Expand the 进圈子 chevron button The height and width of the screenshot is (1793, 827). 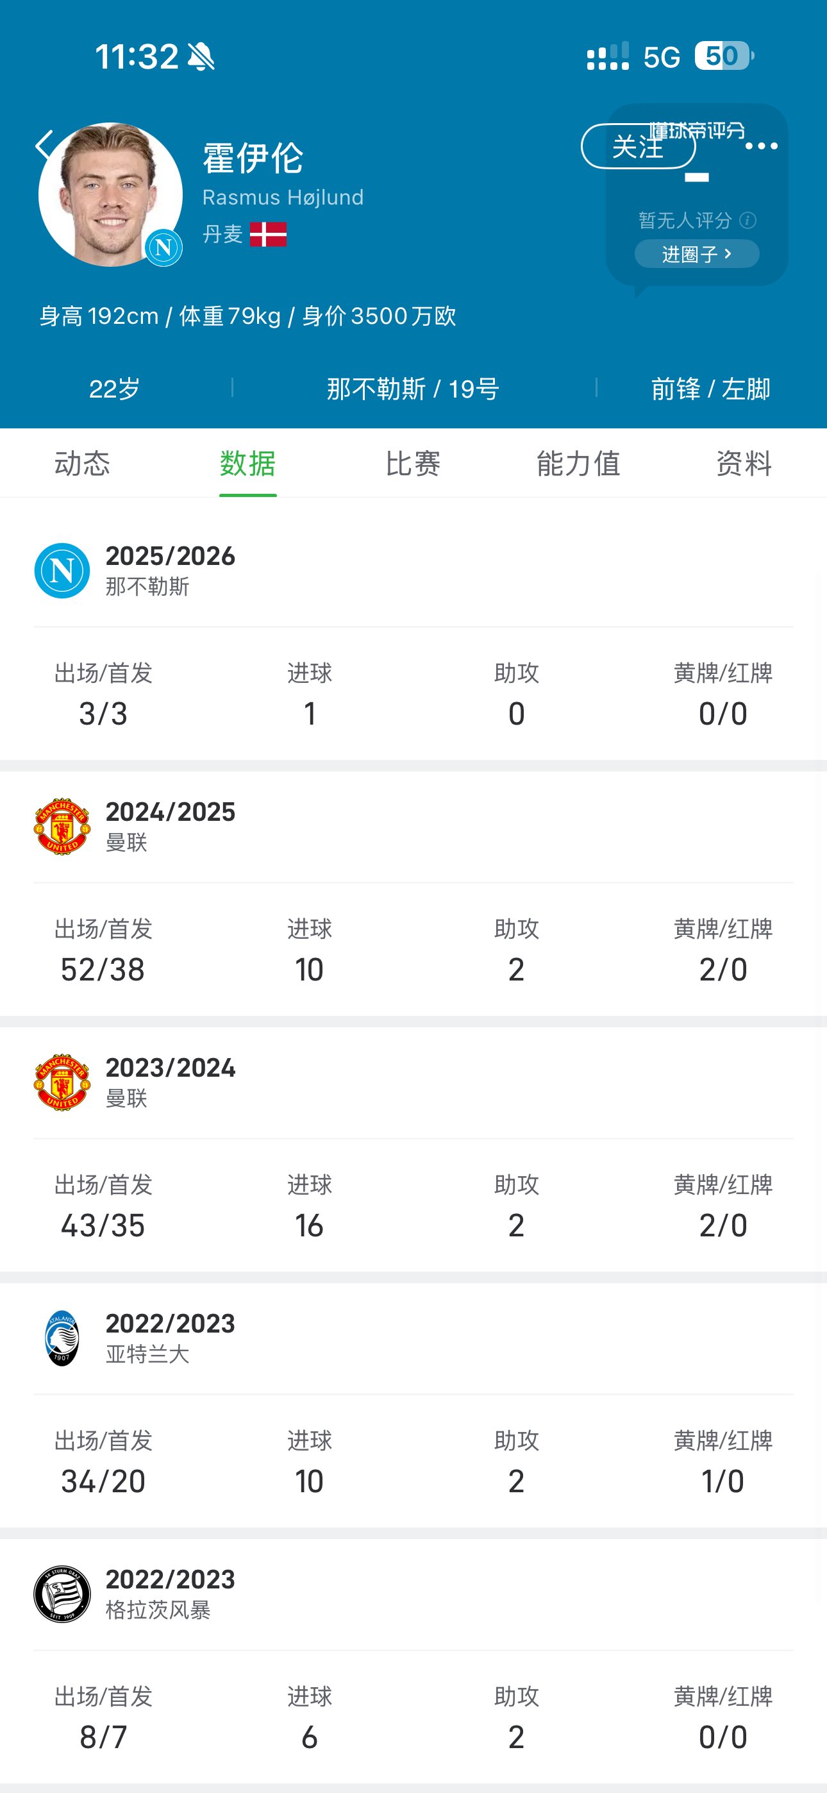[696, 254]
